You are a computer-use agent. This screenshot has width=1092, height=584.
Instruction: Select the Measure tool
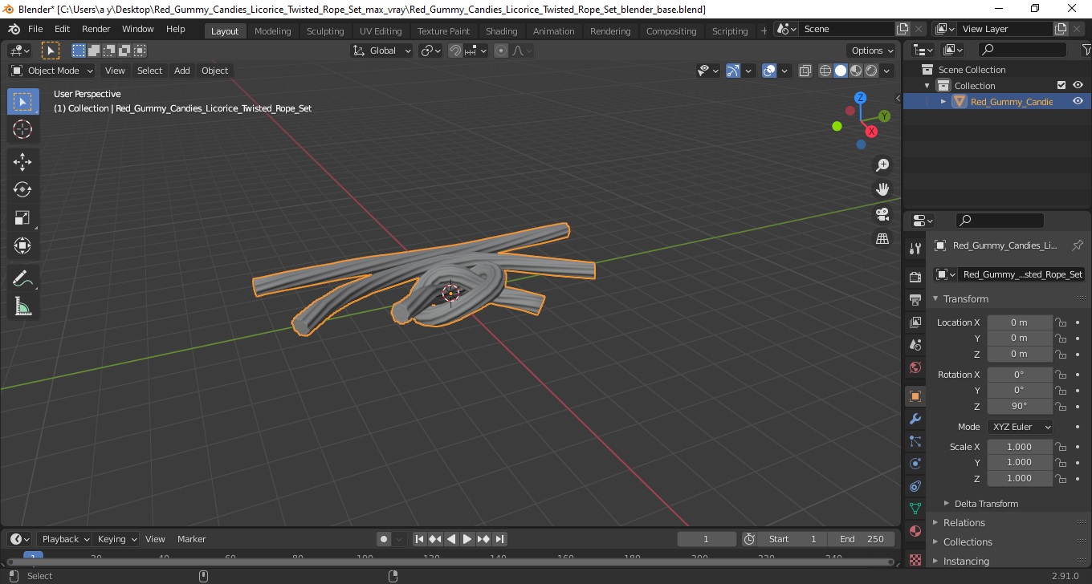(22, 306)
